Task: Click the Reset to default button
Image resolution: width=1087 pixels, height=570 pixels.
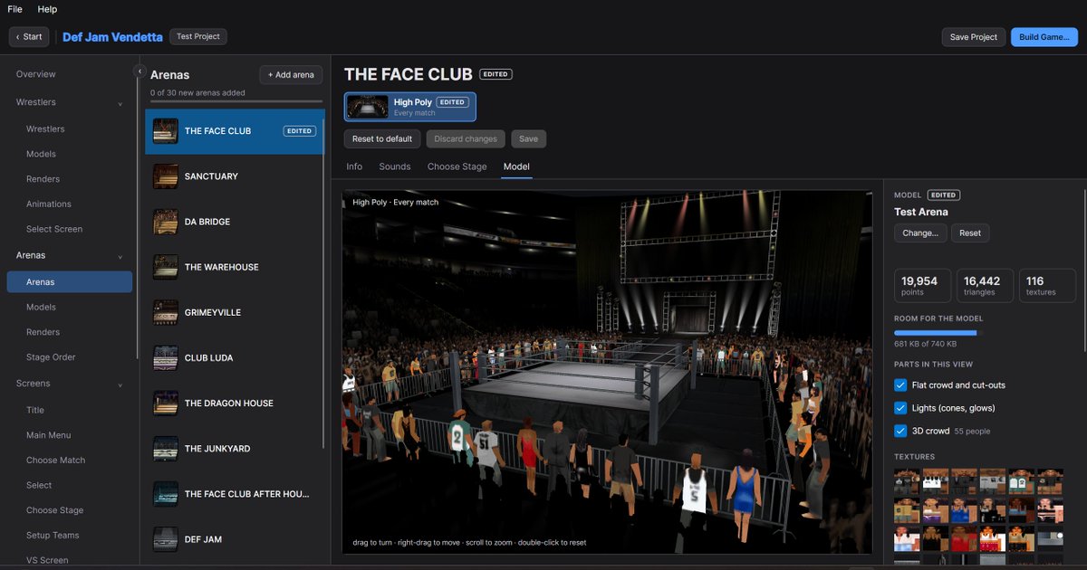Action: [382, 139]
